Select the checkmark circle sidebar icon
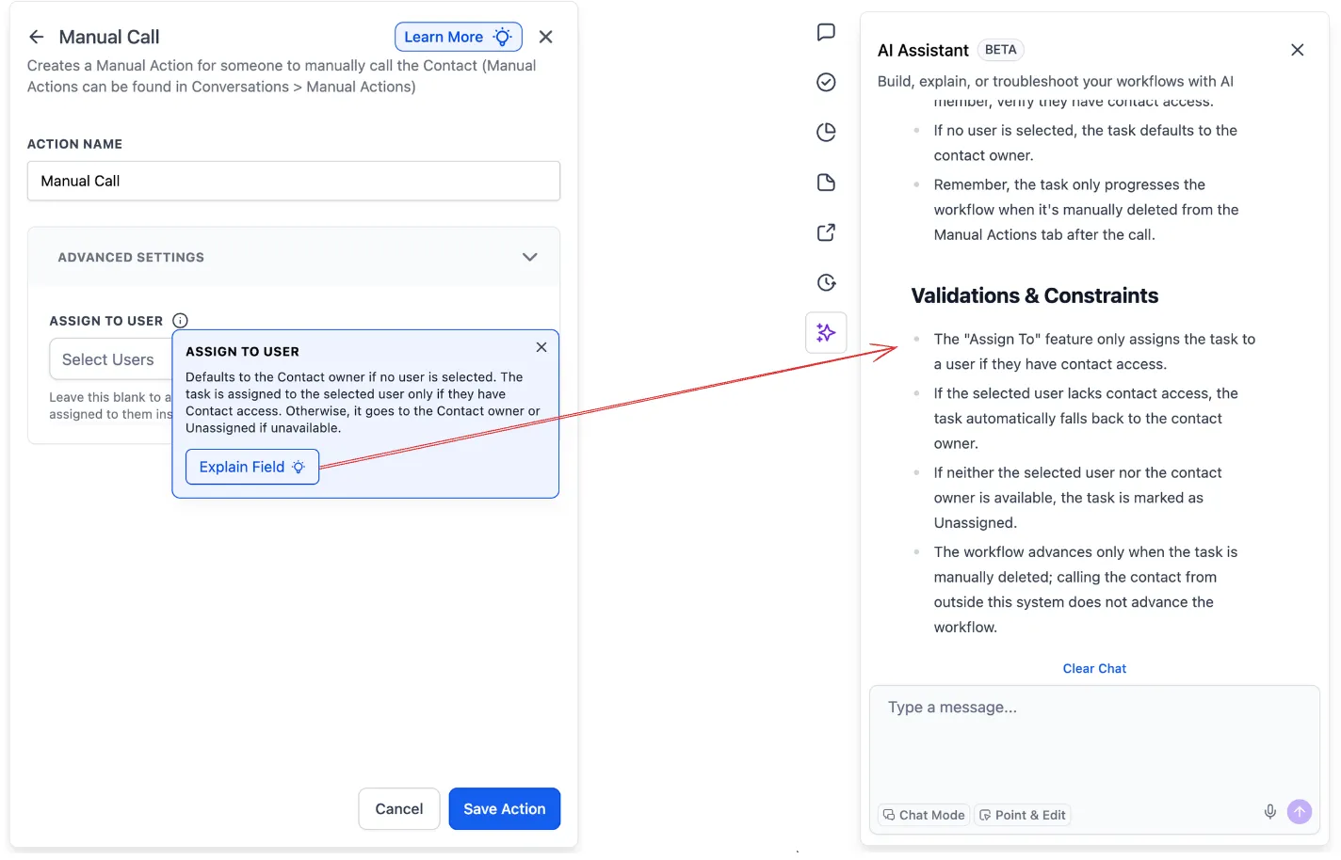This screenshot has height=860, width=1341. 826,82
